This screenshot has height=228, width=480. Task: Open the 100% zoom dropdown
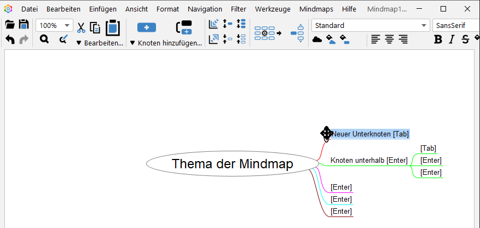[55, 25]
